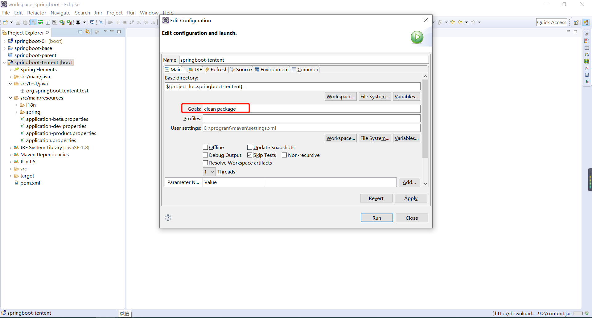592x318 pixels.
Task: Click the Open Perspective icon
Action: (x=576, y=22)
